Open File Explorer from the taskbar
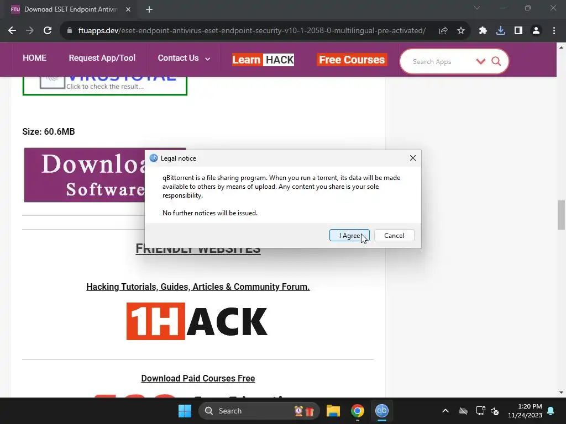 (x=333, y=411)
